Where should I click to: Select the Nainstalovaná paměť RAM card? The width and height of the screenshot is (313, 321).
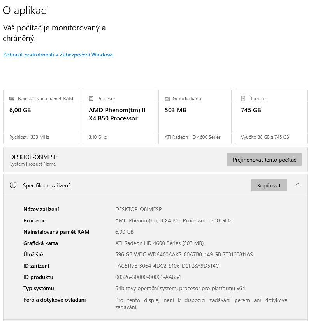click(41, 117)
